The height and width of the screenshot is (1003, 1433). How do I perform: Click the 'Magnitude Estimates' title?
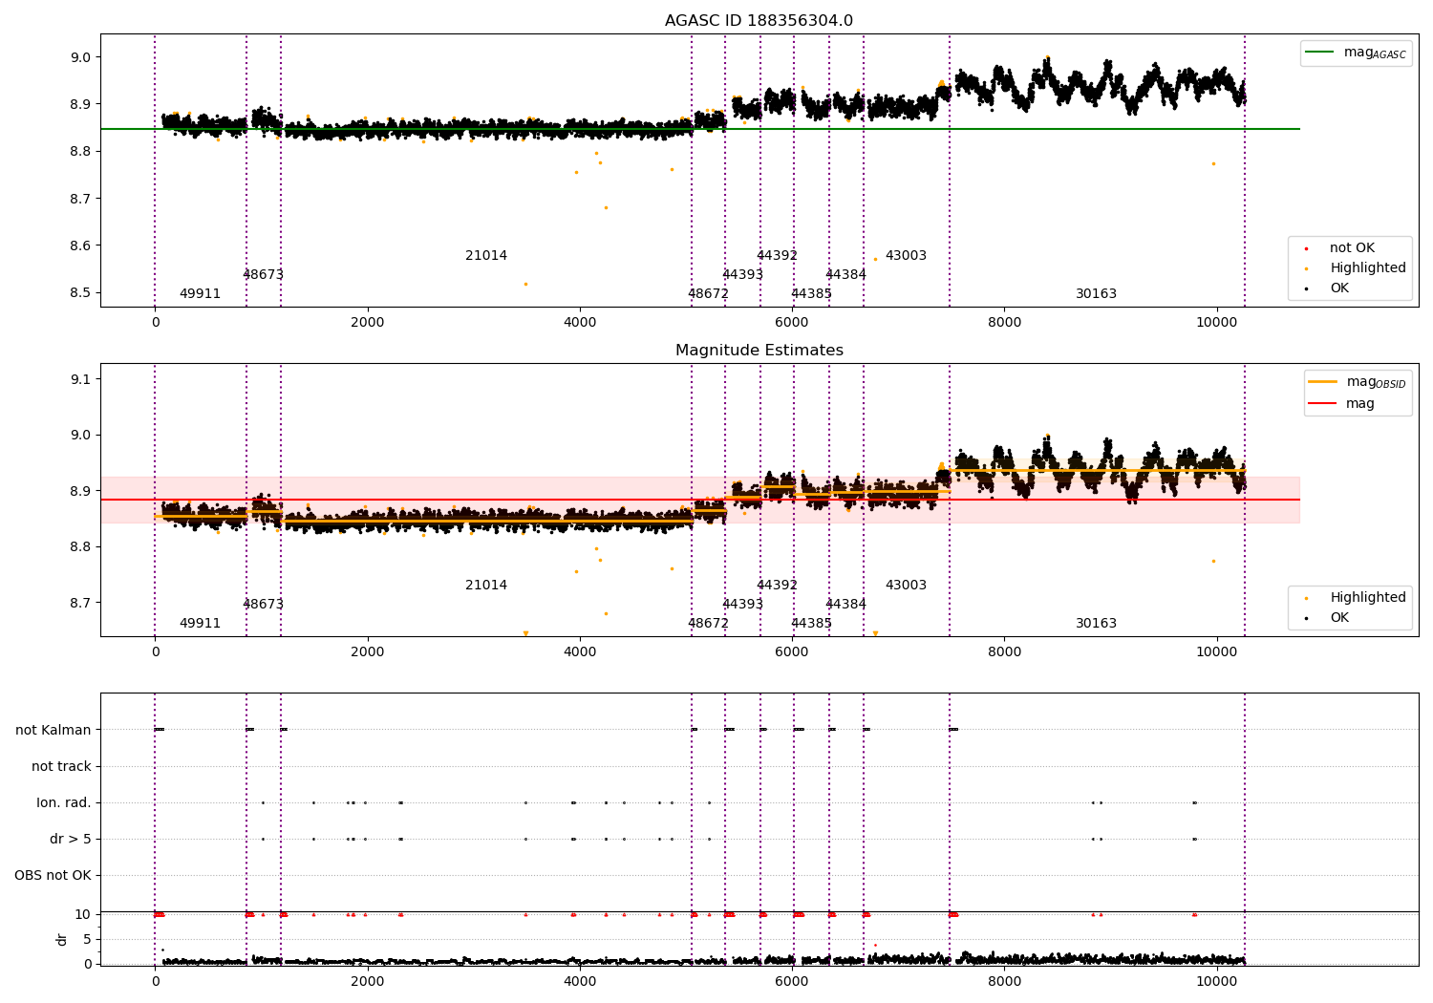click(759, 351)
